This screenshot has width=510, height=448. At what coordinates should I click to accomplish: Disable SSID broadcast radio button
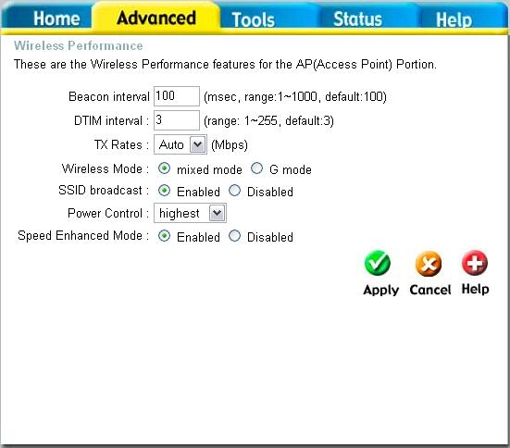tap(234, 191)
